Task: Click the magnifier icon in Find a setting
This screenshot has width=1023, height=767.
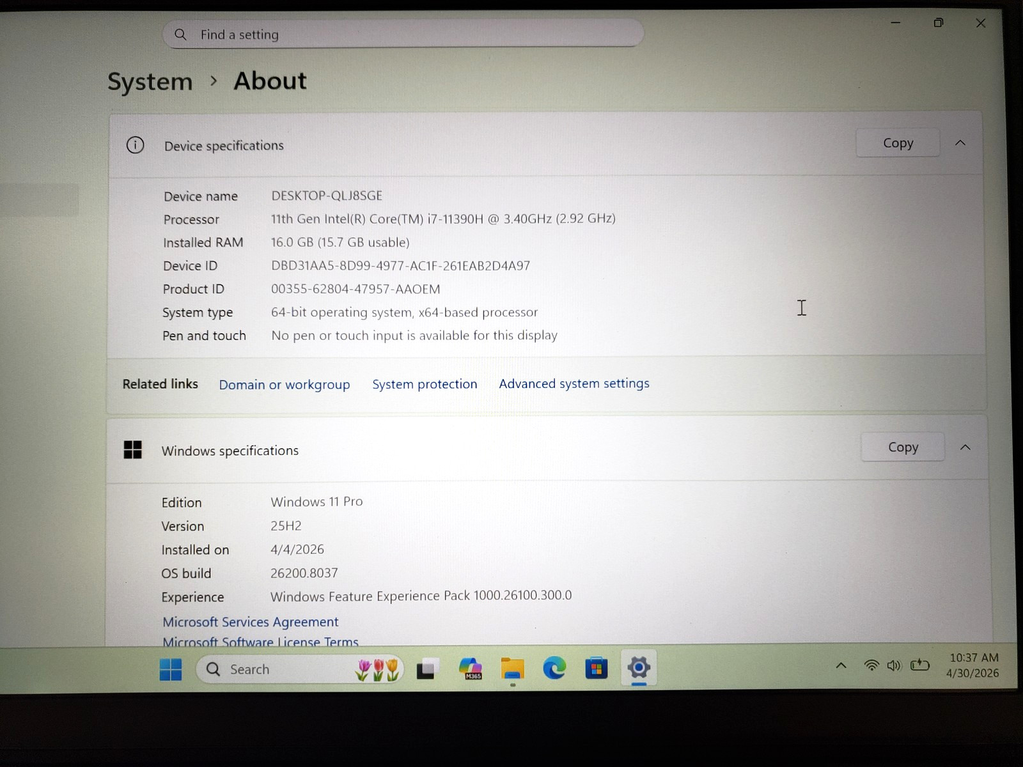Action: click(181, 35)
